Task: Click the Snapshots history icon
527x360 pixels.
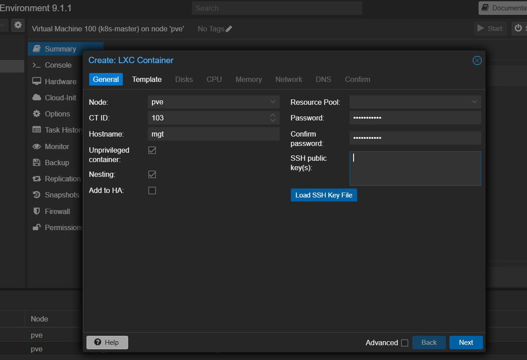Action: (x=37, y=195)
